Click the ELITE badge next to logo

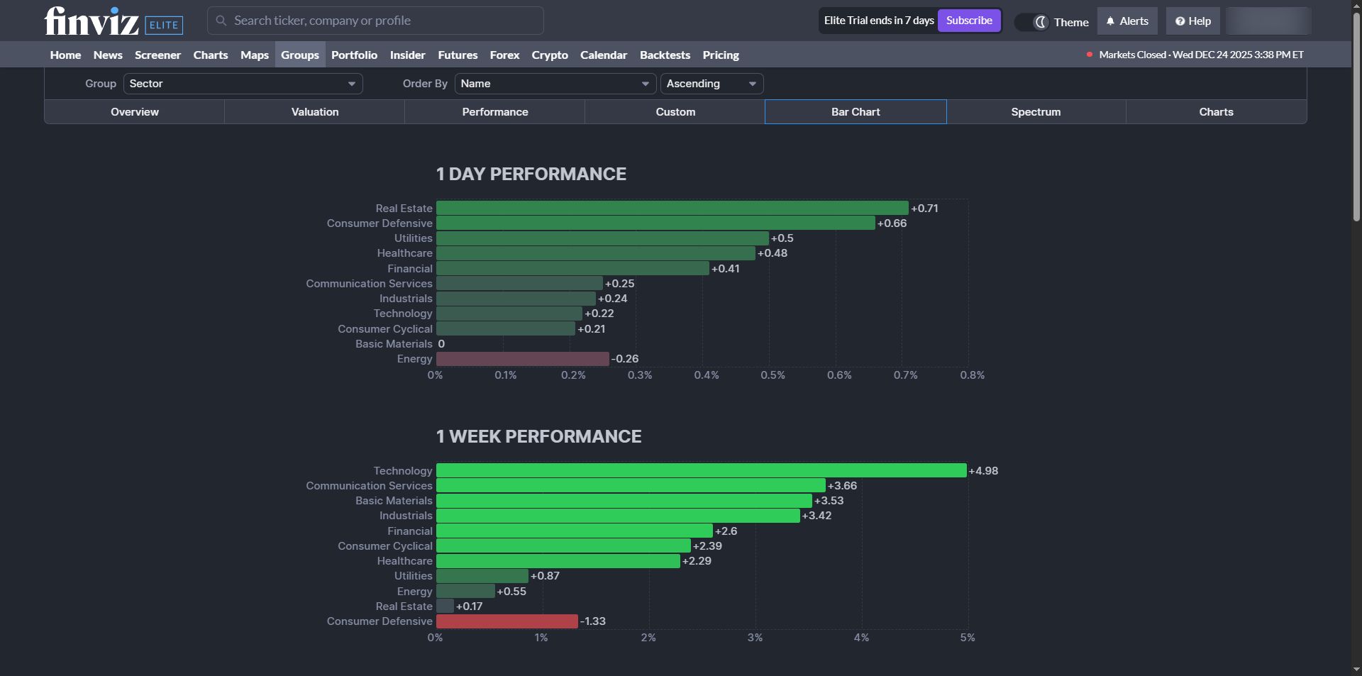pyautogui.click(x=164, y=25)
